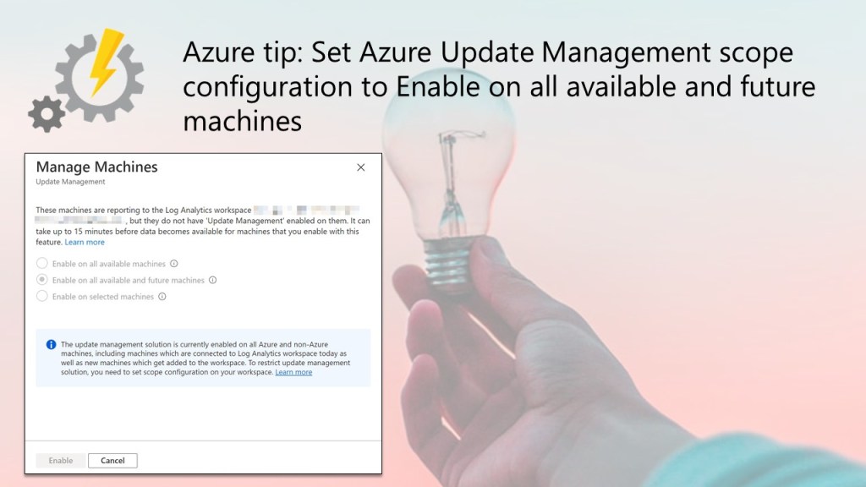Screen dimensions: 866x487
Task: Choose 'Enable on all available and future machines'
Action: pos(42,280)
